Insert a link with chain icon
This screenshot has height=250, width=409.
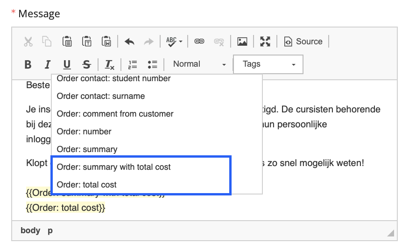tap(199, 41)
